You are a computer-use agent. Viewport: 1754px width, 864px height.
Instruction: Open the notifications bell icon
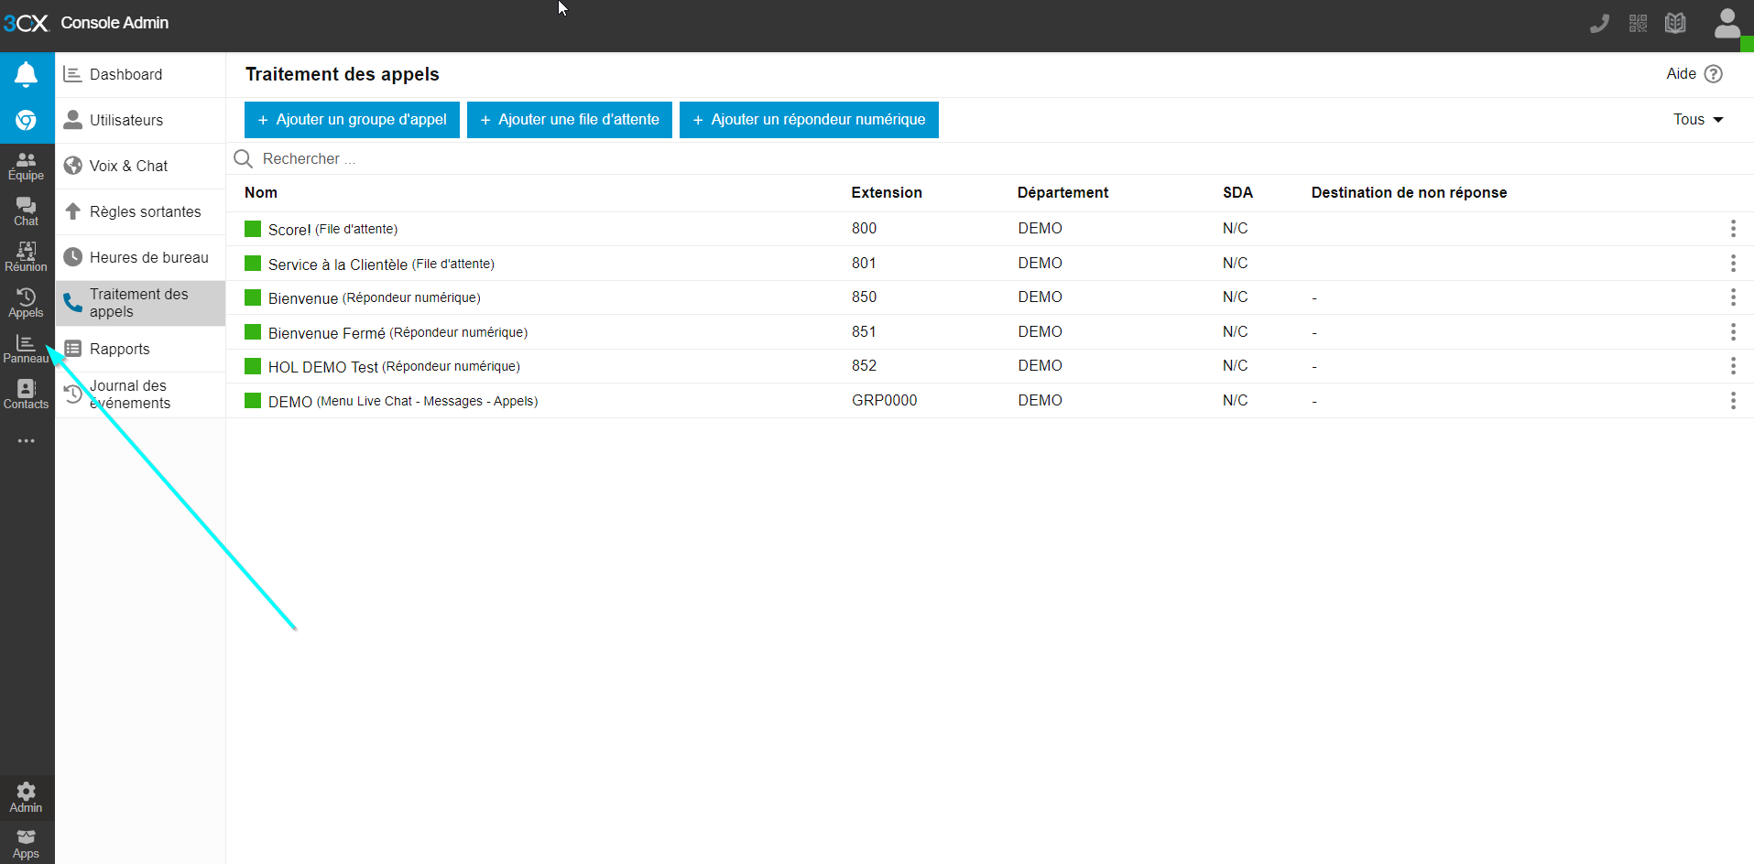[27, 74]
